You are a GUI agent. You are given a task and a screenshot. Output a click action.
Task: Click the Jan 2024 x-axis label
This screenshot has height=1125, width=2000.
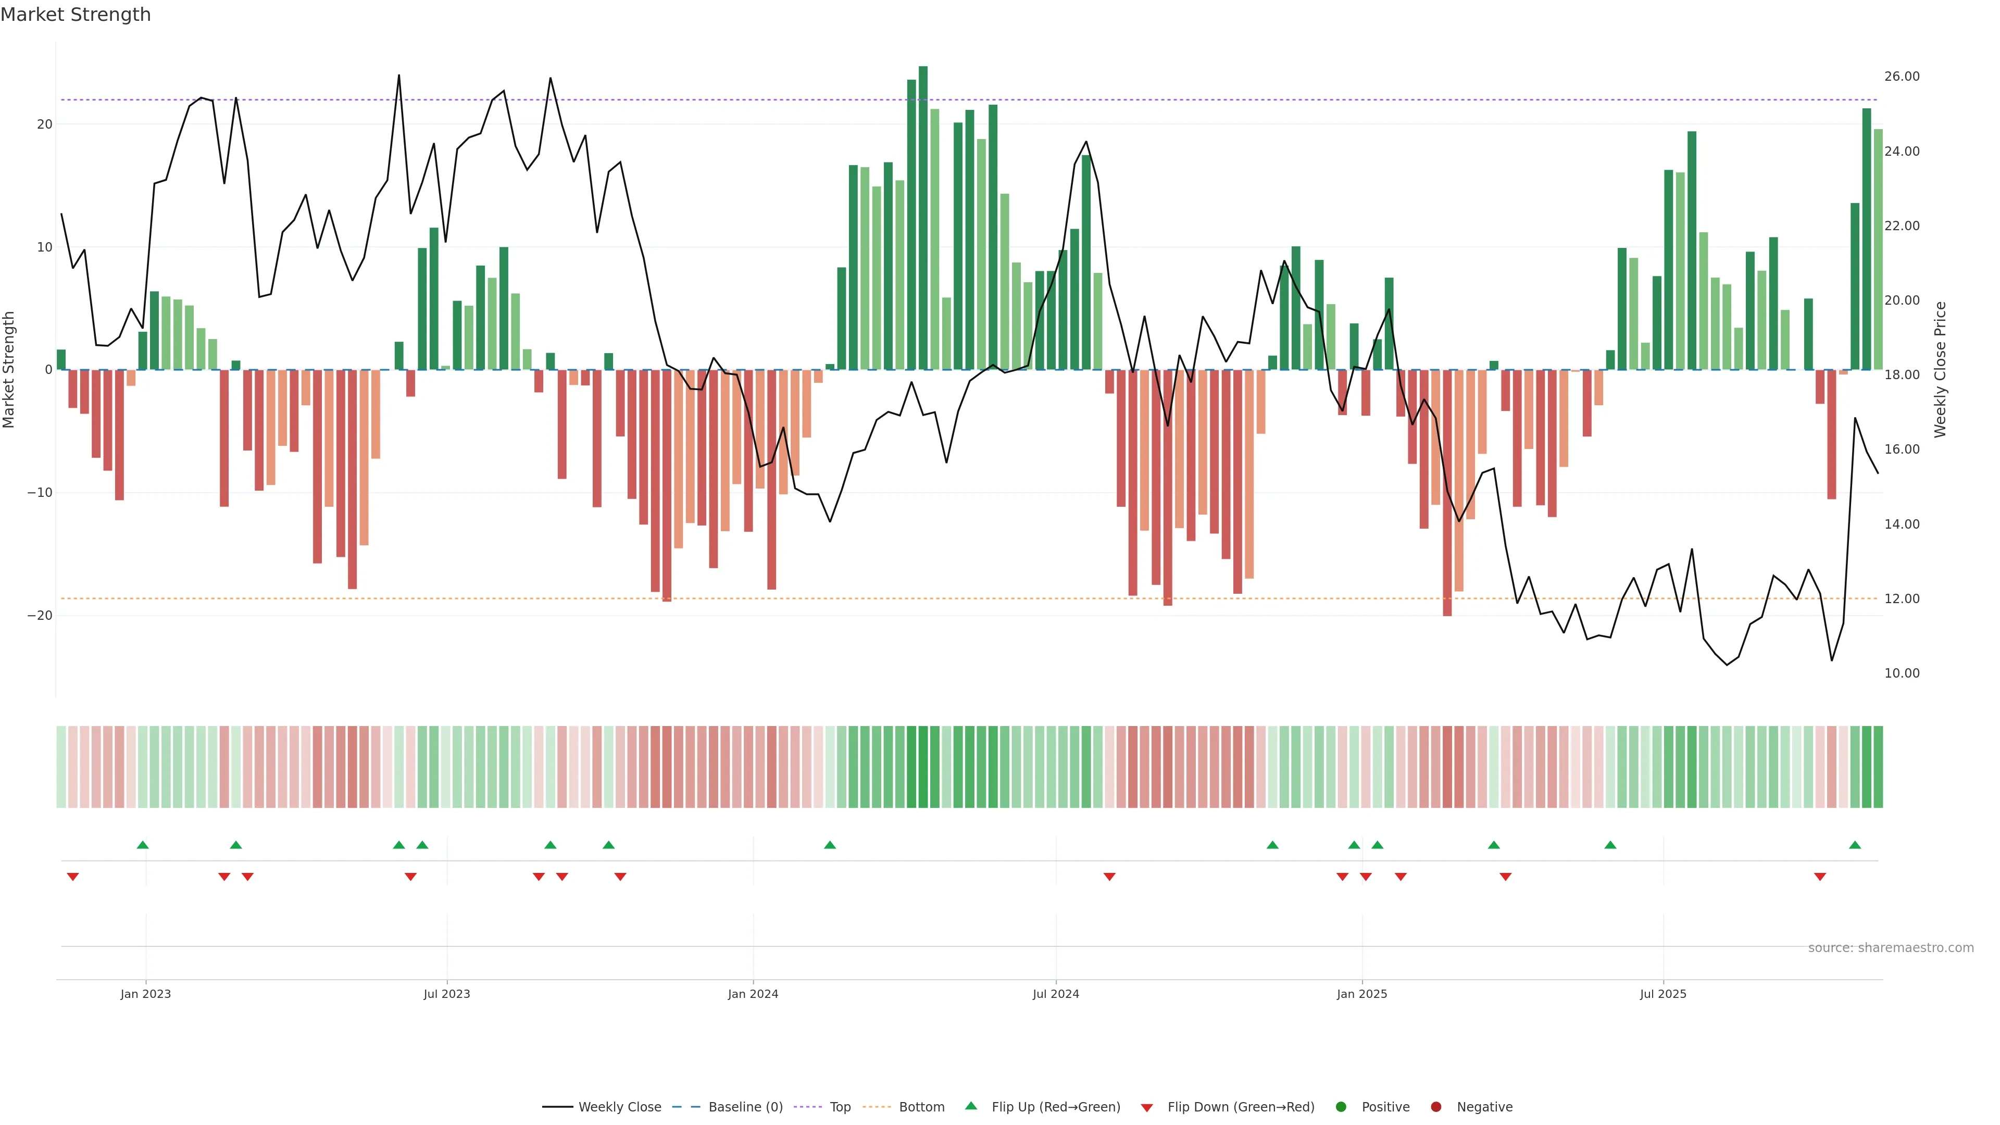point(752,994)
